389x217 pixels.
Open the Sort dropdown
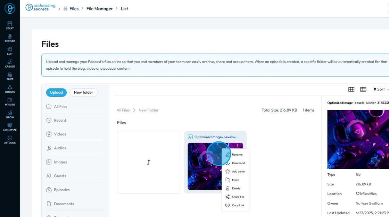tap(381, 89)
